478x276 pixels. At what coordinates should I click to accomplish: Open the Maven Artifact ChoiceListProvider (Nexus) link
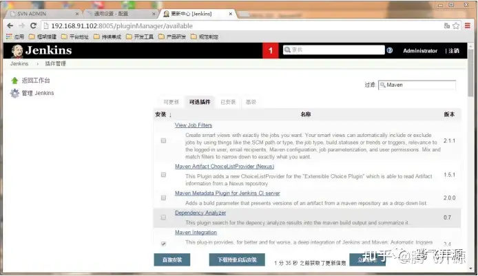point(225,167)
